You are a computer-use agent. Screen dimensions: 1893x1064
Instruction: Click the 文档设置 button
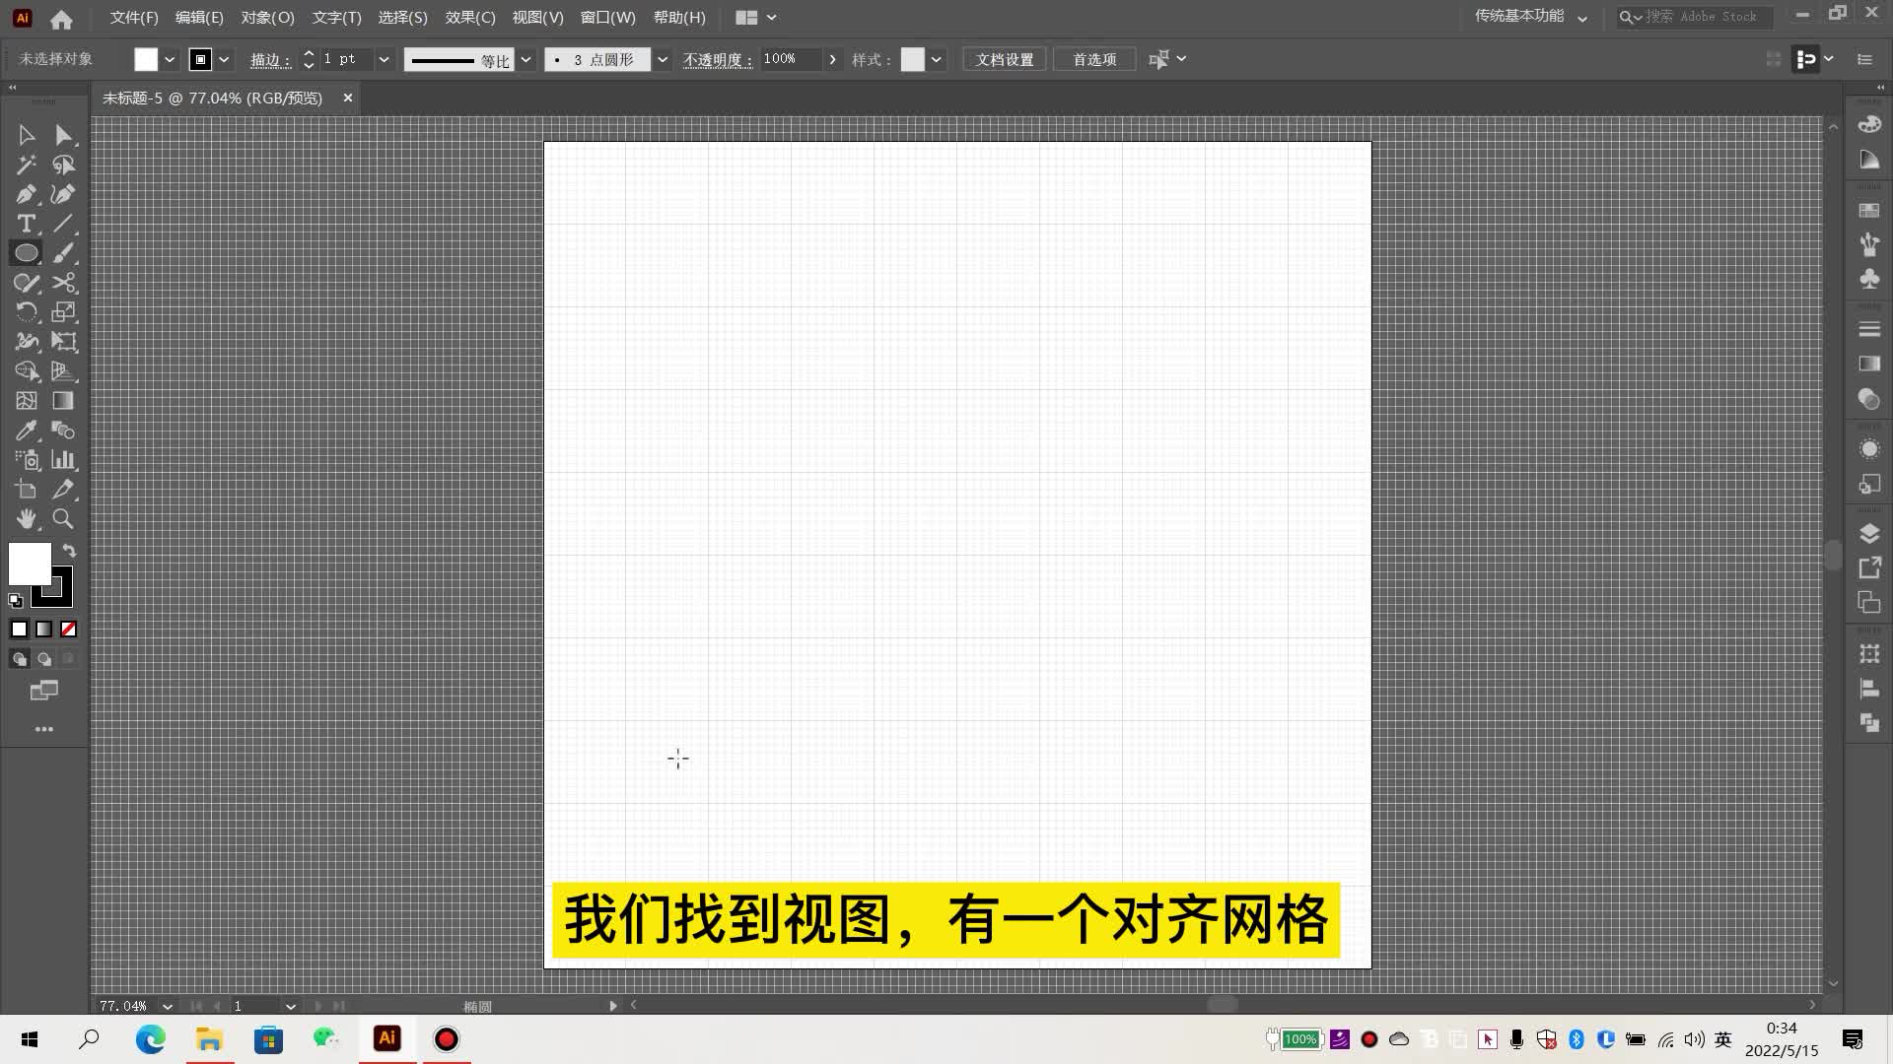1004,60
